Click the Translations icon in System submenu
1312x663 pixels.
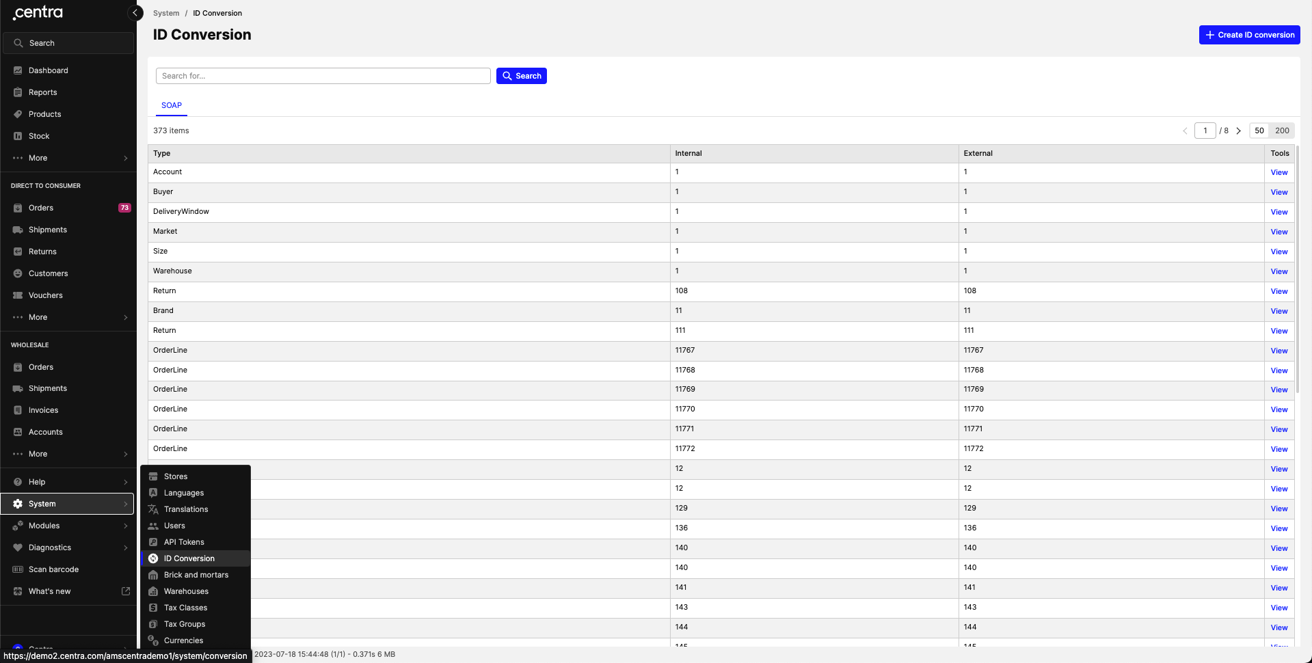pos(153,509)
